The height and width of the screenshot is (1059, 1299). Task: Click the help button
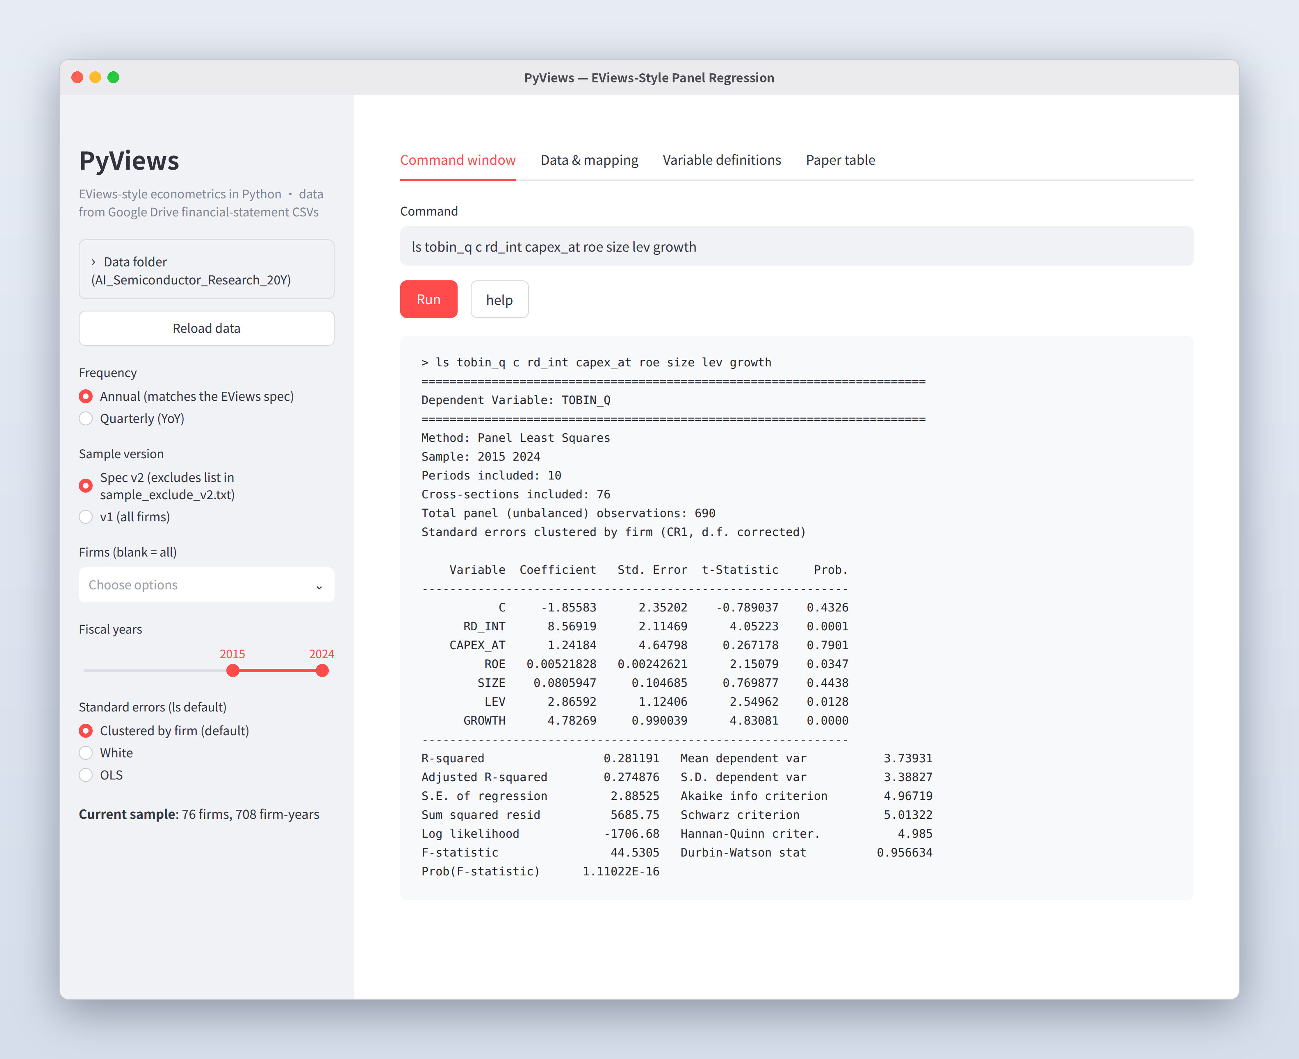pyautogui.click(x=499, y=300)
